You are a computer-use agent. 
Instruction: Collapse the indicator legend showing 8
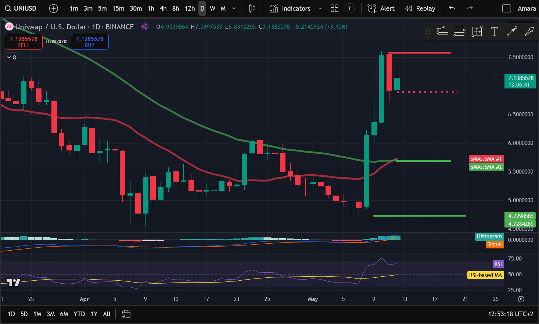[11, 57]
